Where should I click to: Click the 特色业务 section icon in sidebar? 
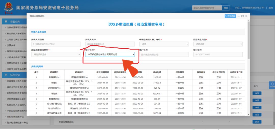coord(6,75)
